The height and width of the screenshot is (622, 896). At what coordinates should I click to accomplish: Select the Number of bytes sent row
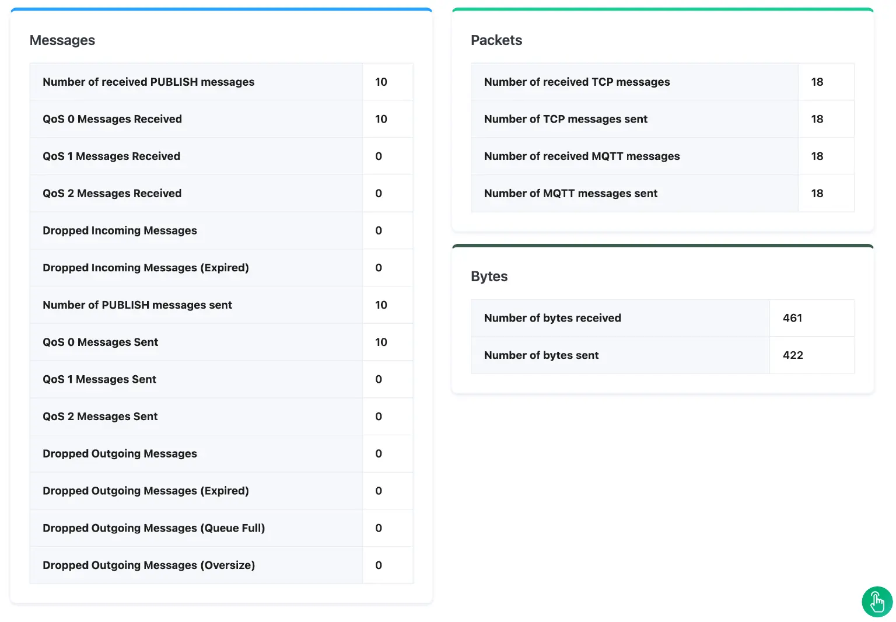tap(619, 355)
